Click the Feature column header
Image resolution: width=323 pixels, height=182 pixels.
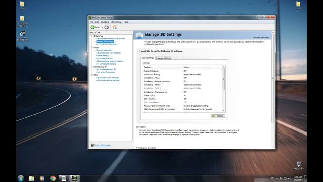pyautogui.click(x=163, y=67)
